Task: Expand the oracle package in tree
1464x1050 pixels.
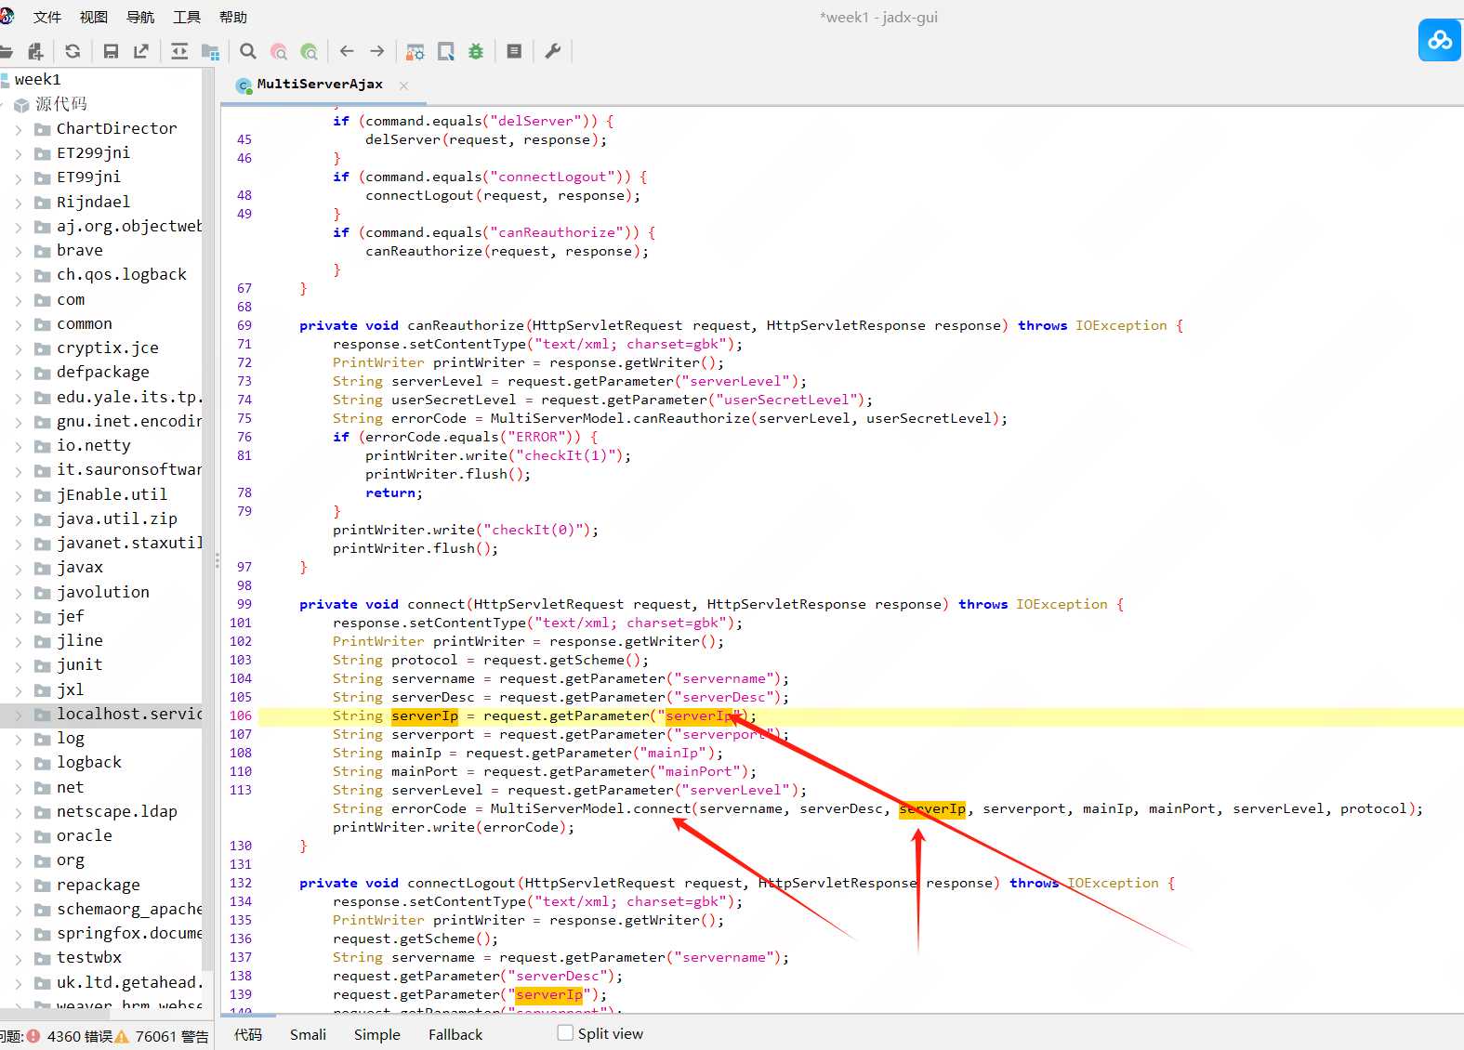Action: pyautogui.click(x=19, y=836)
